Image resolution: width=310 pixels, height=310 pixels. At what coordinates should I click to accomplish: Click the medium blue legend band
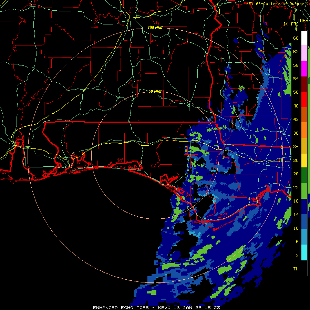(x=304, y=221)
